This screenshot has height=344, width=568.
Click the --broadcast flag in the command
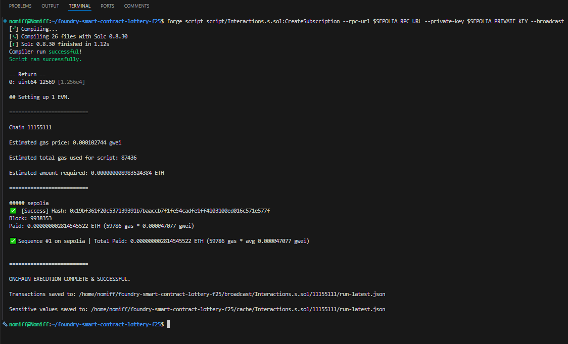pyautogui.click(x=547, y=21)
